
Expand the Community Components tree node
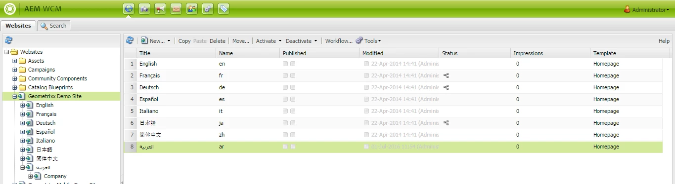click(x=14, y=78)
